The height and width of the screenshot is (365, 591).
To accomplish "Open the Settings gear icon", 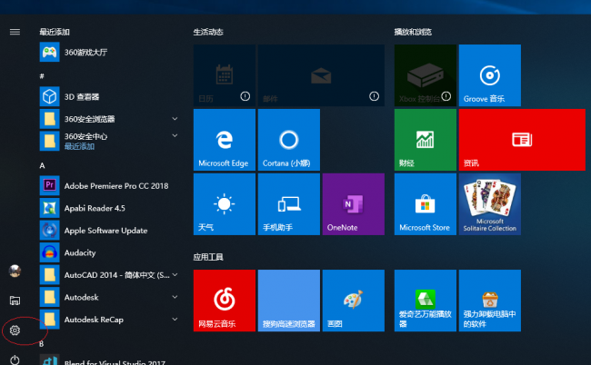I will click(x=15, y=330).
